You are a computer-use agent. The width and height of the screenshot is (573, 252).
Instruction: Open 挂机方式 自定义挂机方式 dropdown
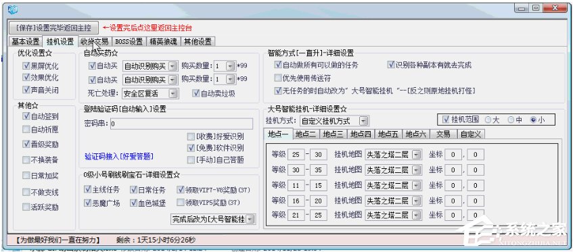click(334, 121)
